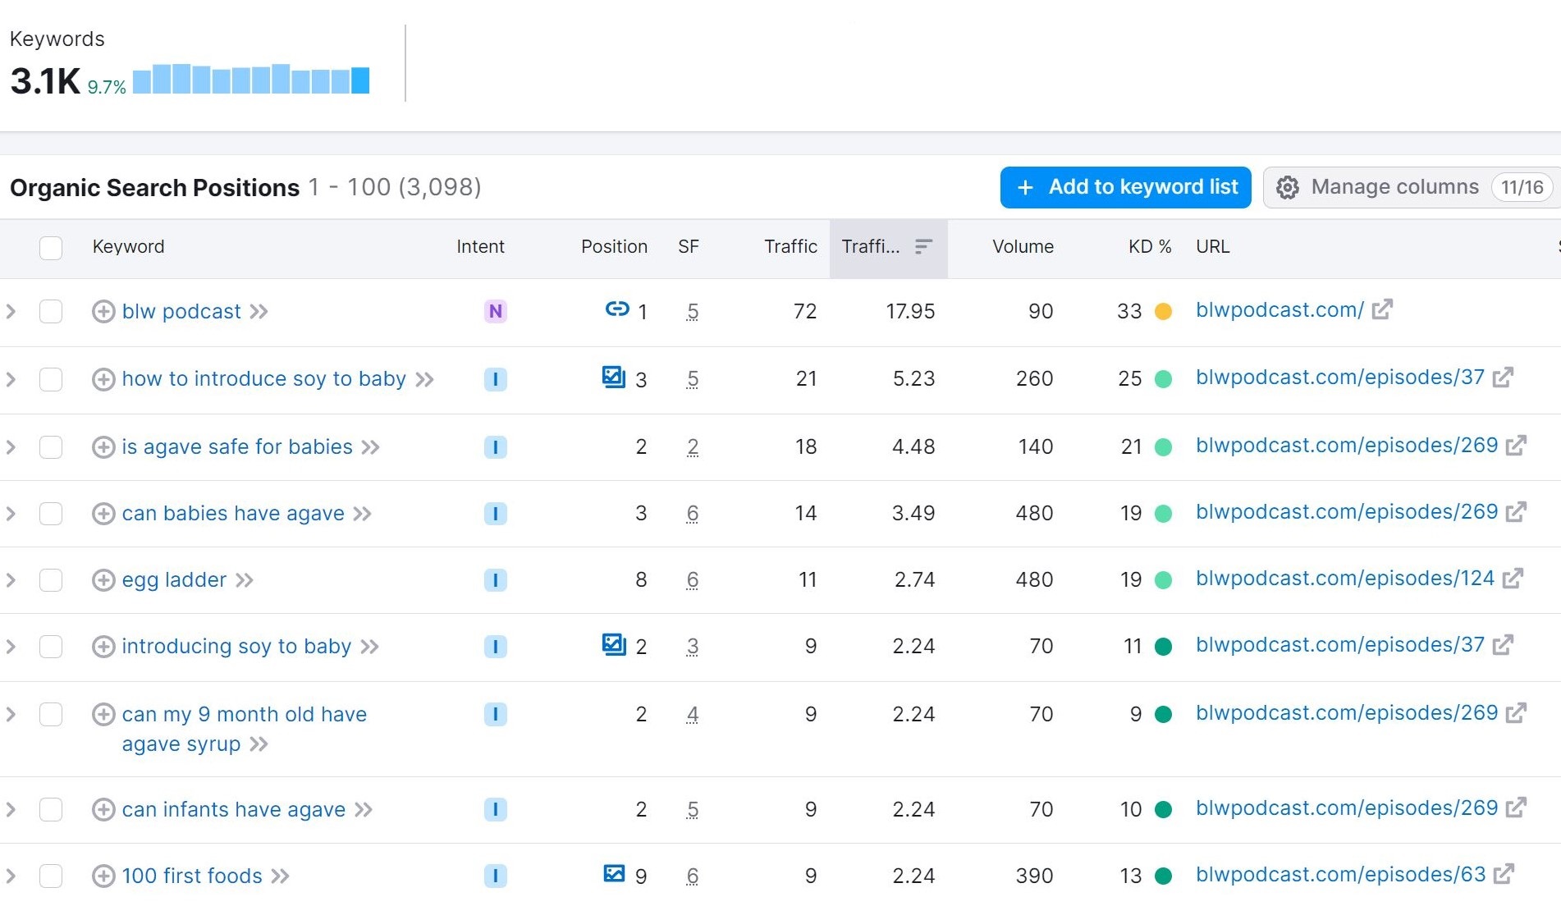1561x906 pixels.
Task: Click the sort icon in Traffic % column
Action: click(923, 247)
